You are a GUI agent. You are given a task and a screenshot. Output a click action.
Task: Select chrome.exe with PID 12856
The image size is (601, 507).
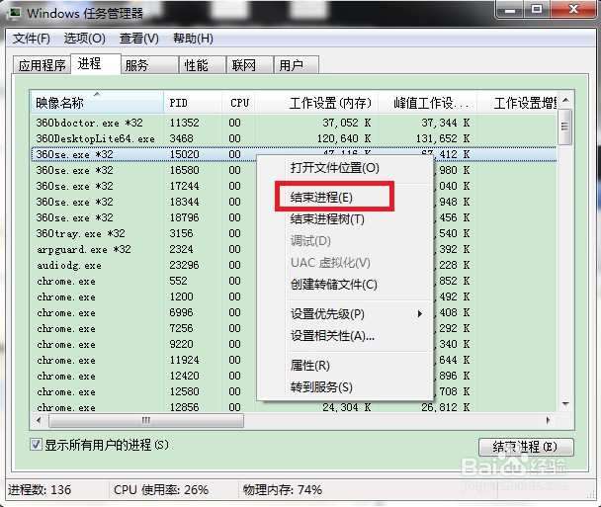[x=294, y=406]
